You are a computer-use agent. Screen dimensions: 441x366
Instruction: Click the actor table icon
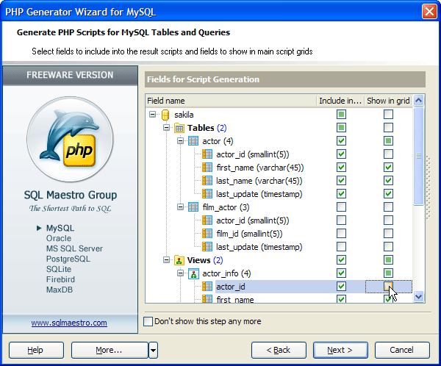pos(193,141)
